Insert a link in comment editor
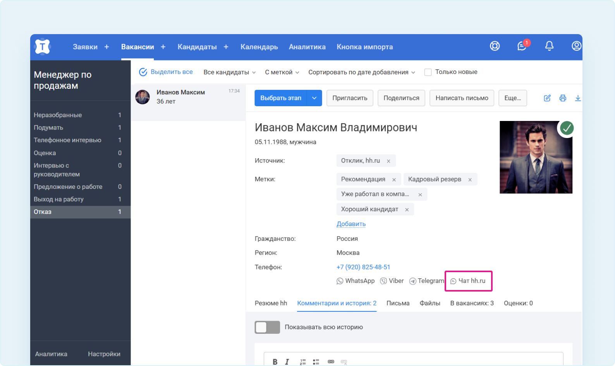 pyautogui.click(x=331, y=362)
